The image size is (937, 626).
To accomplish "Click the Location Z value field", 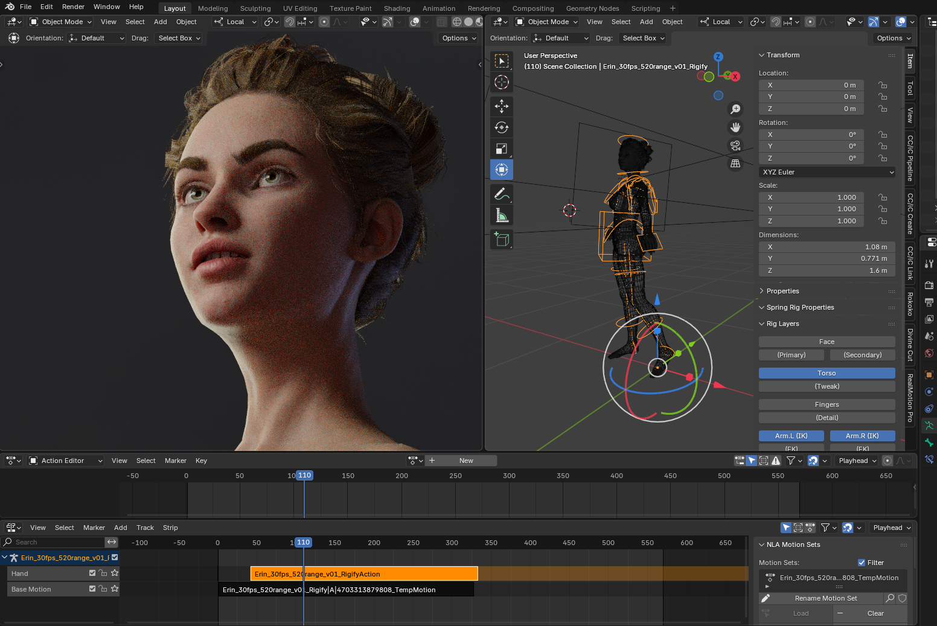I will click(x=811, y=109).
